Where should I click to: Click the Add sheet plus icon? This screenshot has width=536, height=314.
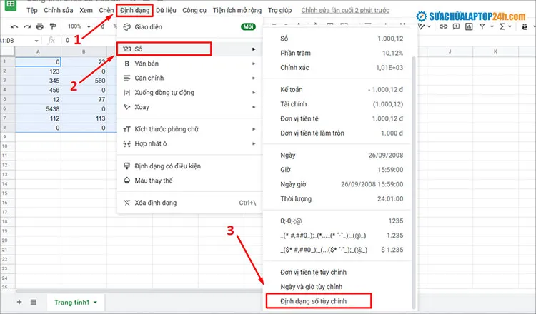click(19, 302)
